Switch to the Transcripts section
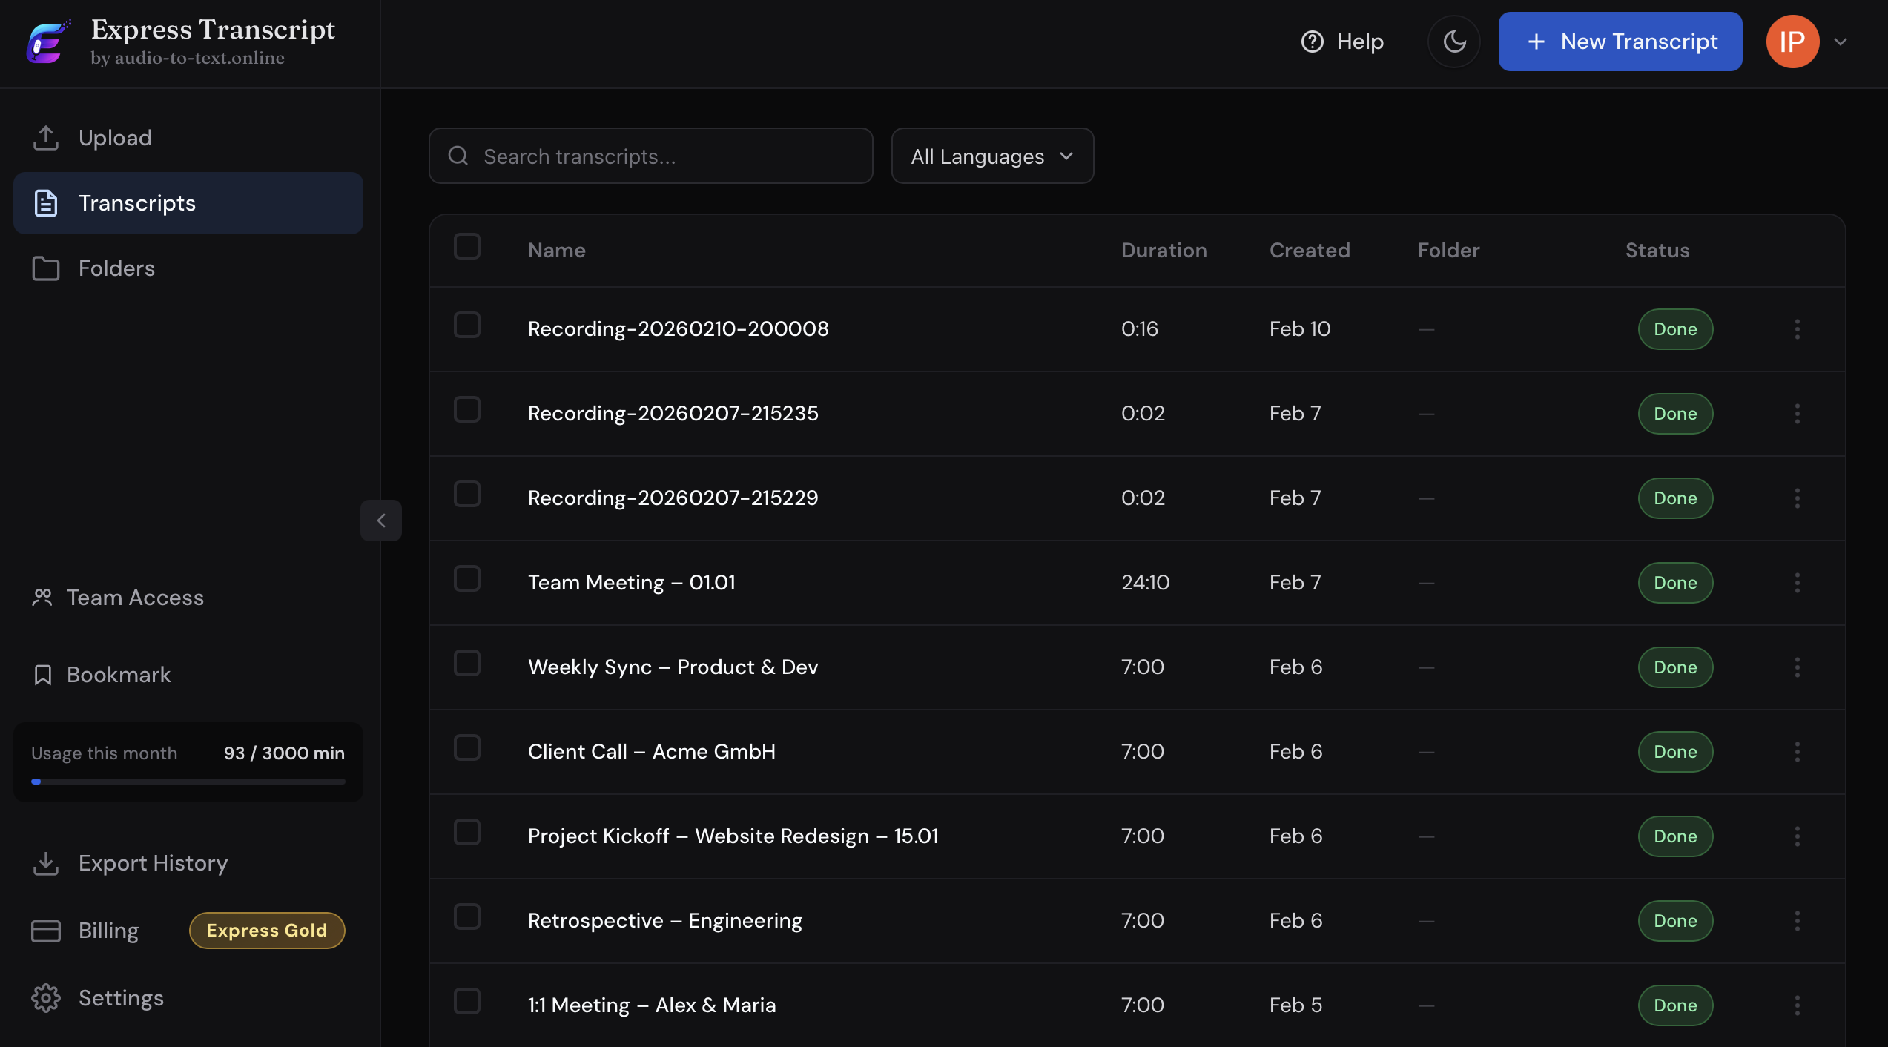Screen dimensions: 1888x1047 138,202
